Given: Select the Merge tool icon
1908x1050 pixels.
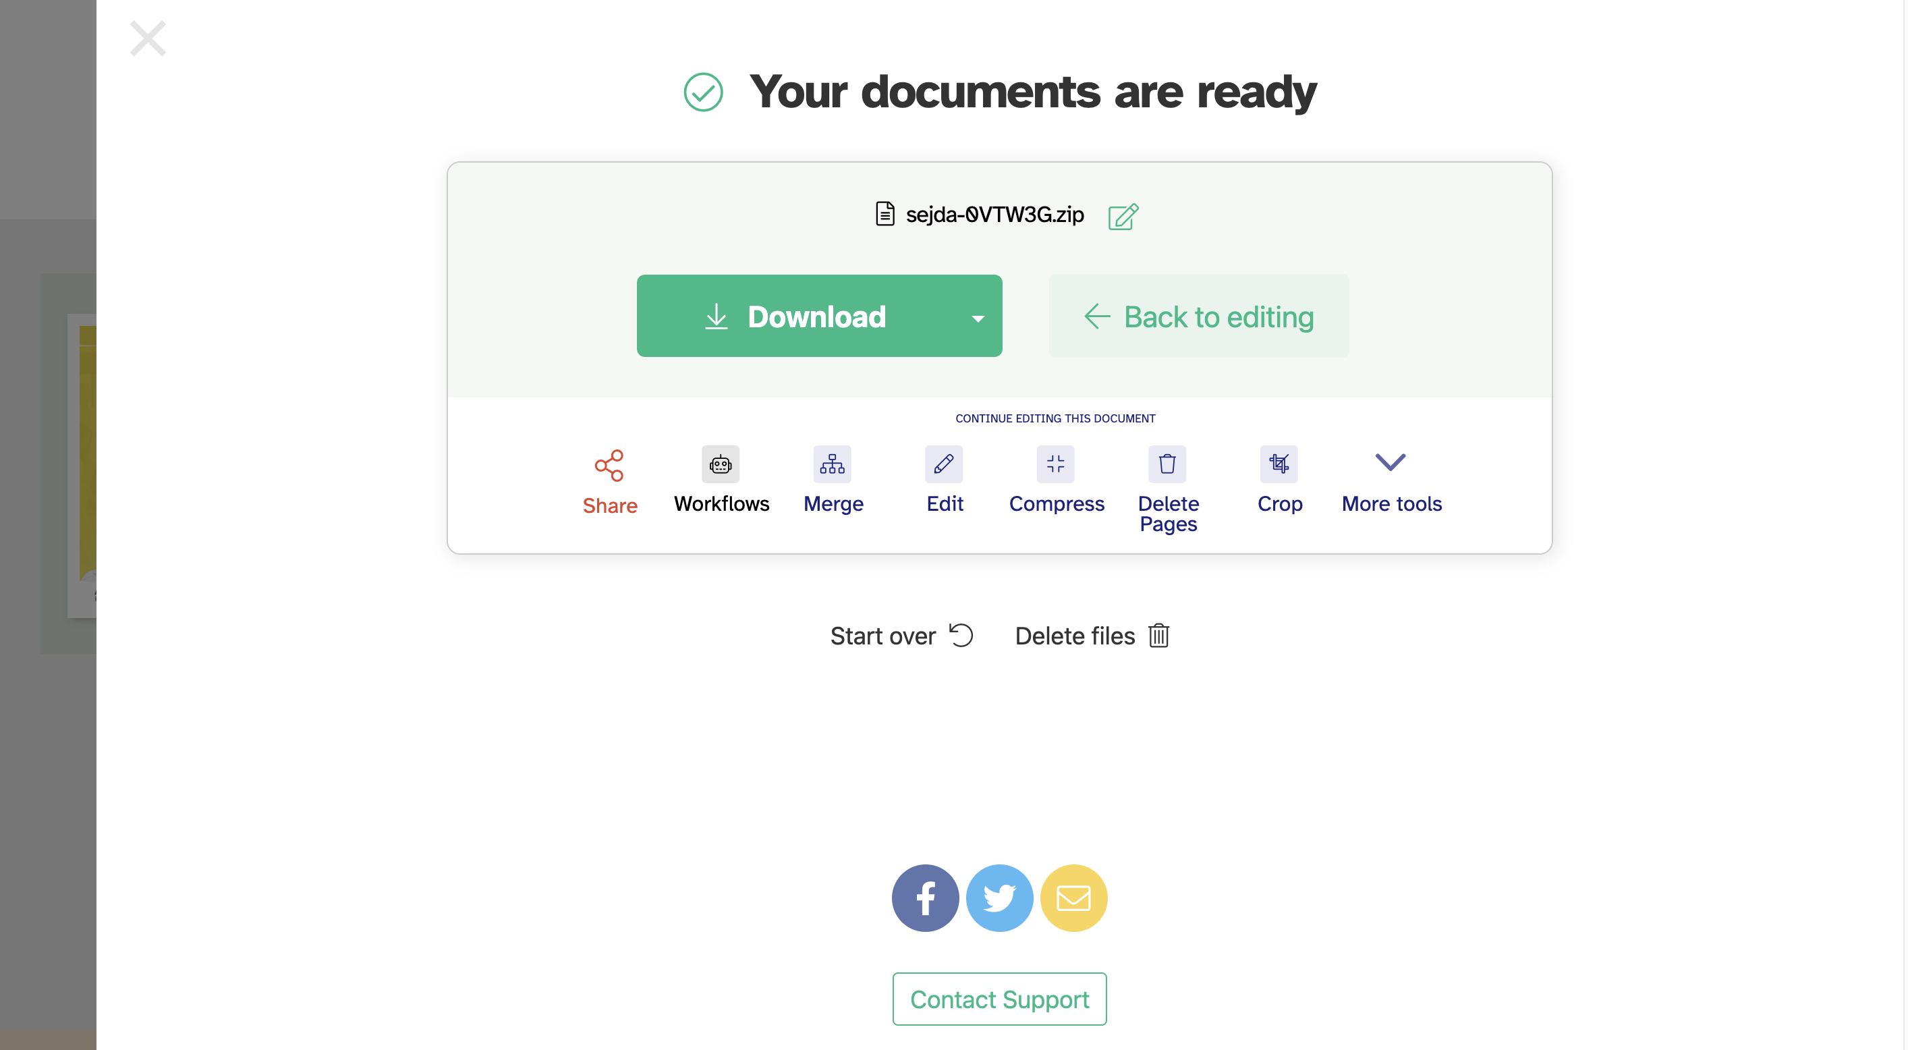Looking at the screenshot, I should click(x=832, y=465).
